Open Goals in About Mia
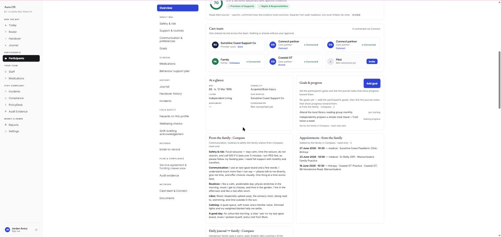Viewport: 501px width, 237px height. tap(163, 48)
